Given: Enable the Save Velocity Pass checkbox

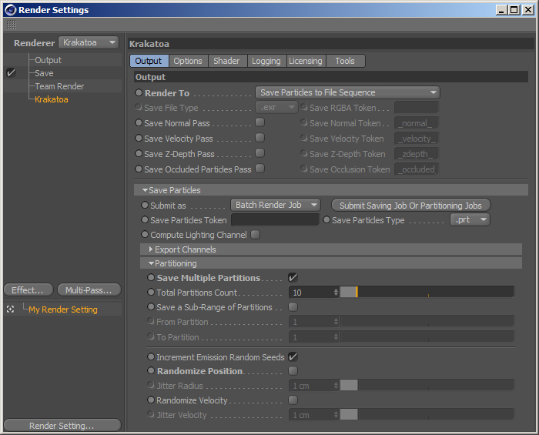Looking at the screenshot, I should point(260,138).
